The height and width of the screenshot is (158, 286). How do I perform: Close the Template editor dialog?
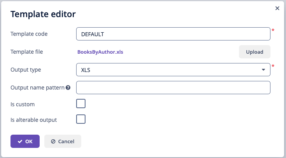click(277, 8)
